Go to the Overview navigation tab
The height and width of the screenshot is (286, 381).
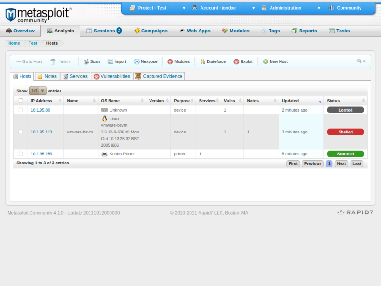20,31
